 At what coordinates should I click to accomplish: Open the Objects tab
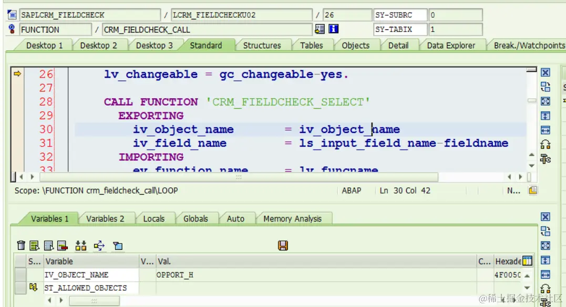pyautogui.click(x=356, y=46)
